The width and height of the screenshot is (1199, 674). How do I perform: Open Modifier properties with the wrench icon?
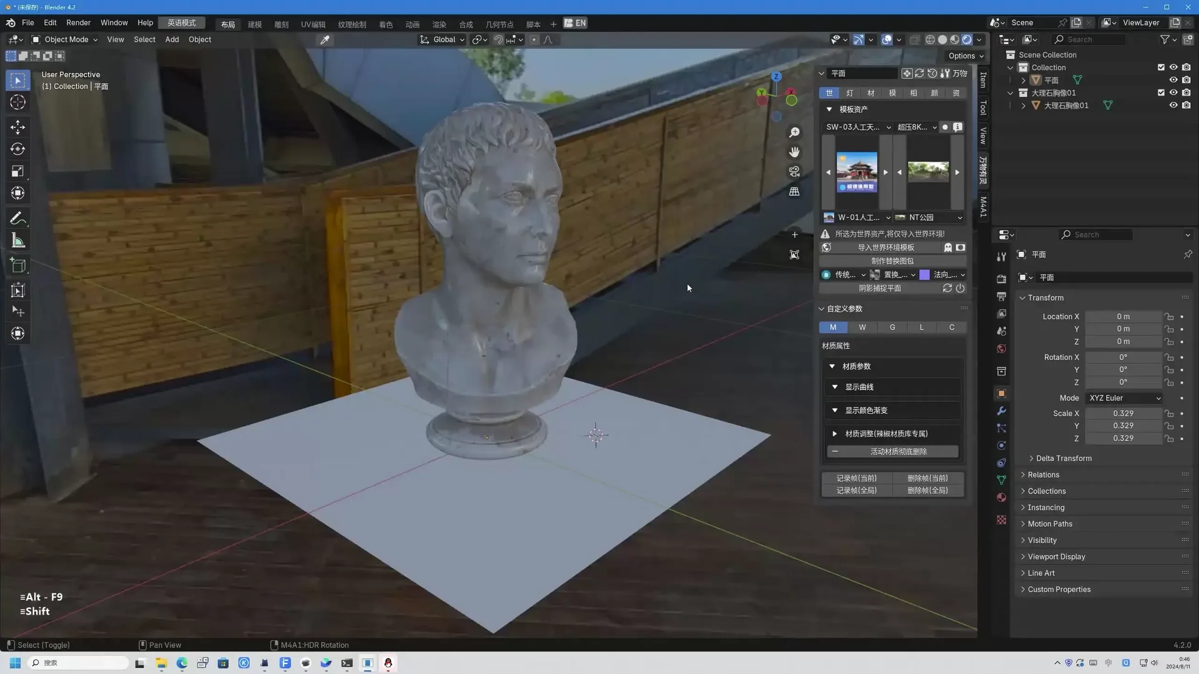(x=1001, y=411)
